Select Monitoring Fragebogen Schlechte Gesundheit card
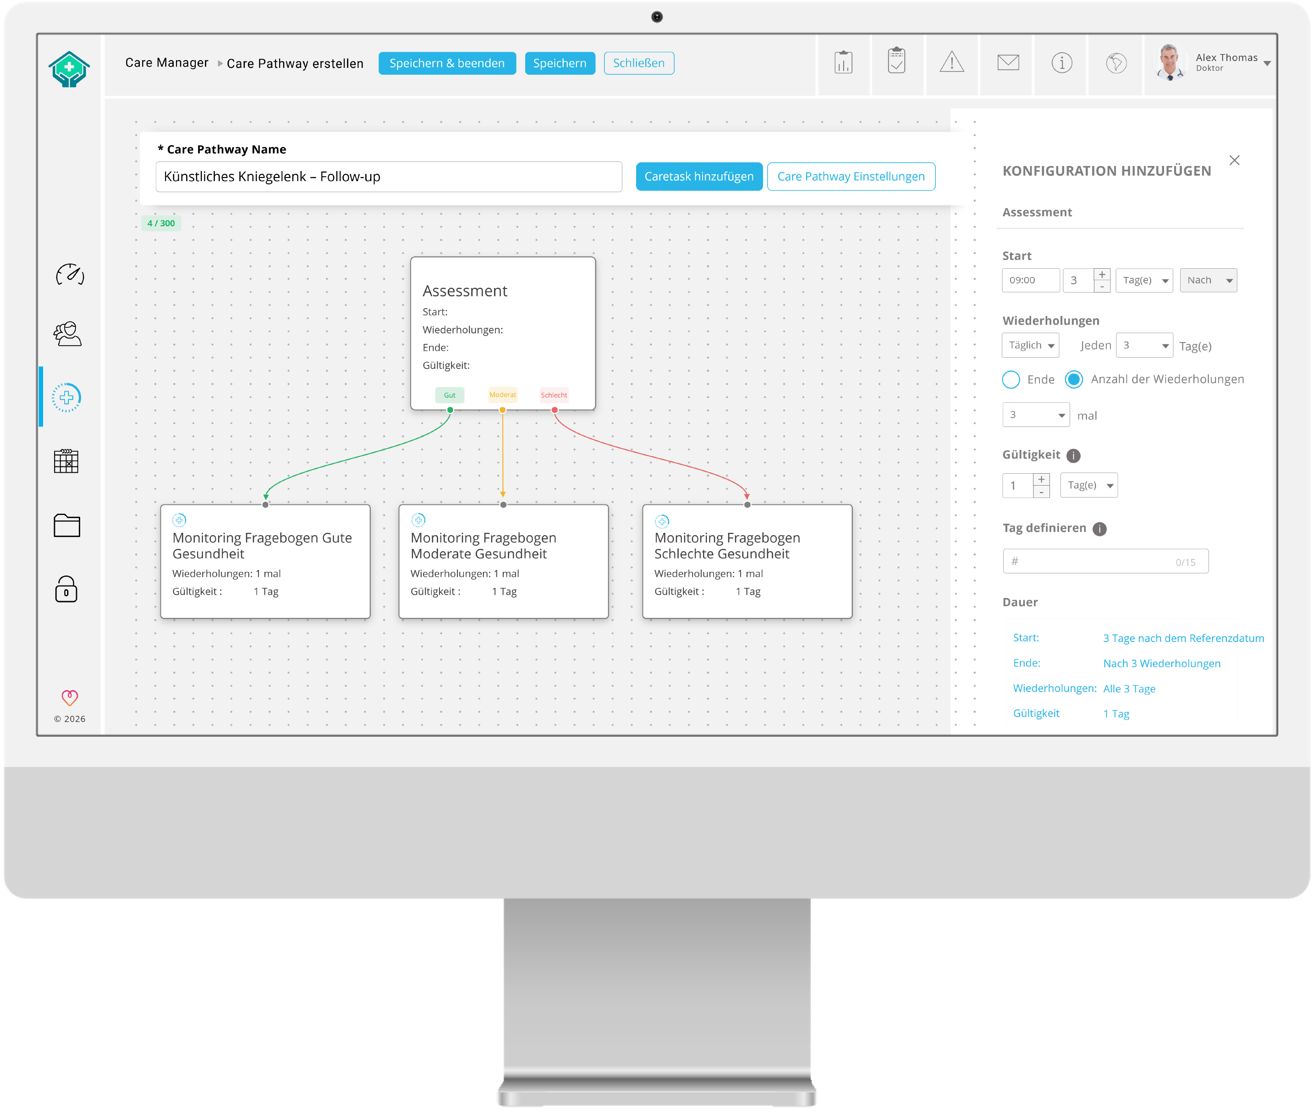 click(747, 561)
